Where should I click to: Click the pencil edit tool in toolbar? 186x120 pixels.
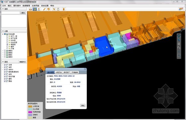click(44, 9)
